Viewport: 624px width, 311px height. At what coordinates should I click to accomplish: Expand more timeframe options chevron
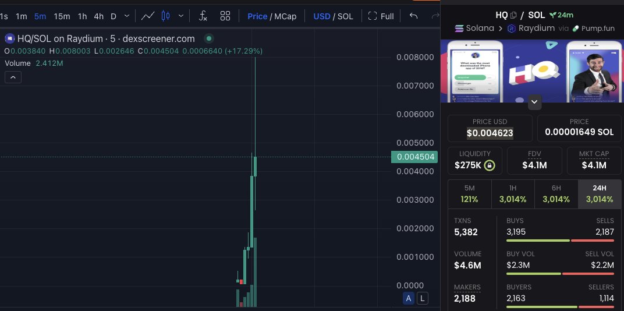pyautogui.click(x=127, y=16)
